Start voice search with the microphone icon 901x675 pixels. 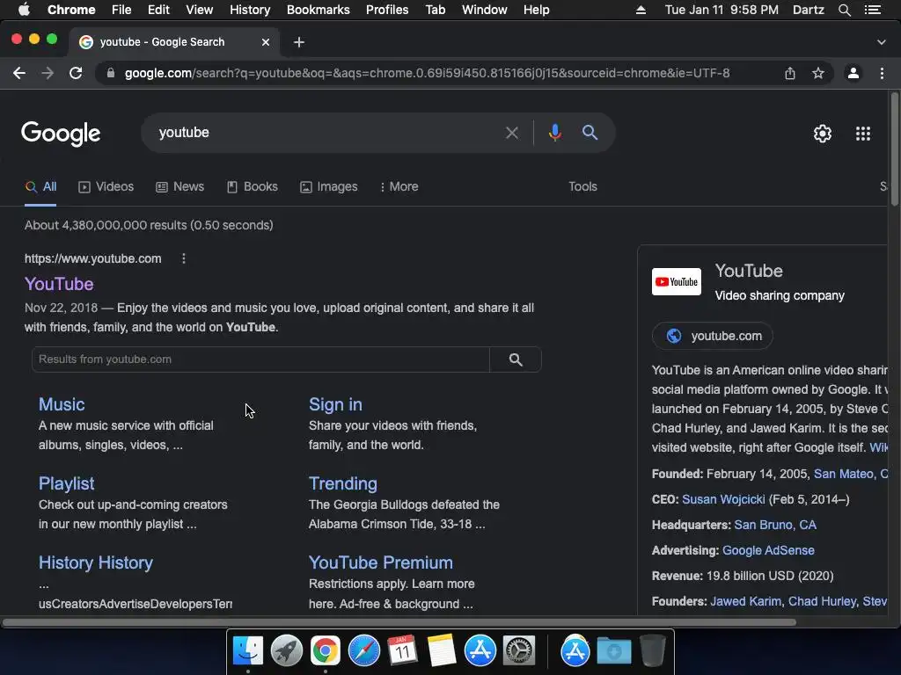554,133
